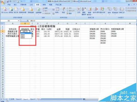Open Consolidate tool
The width and height of the screenshot is (137, 102).
click(x=96, y=10)
